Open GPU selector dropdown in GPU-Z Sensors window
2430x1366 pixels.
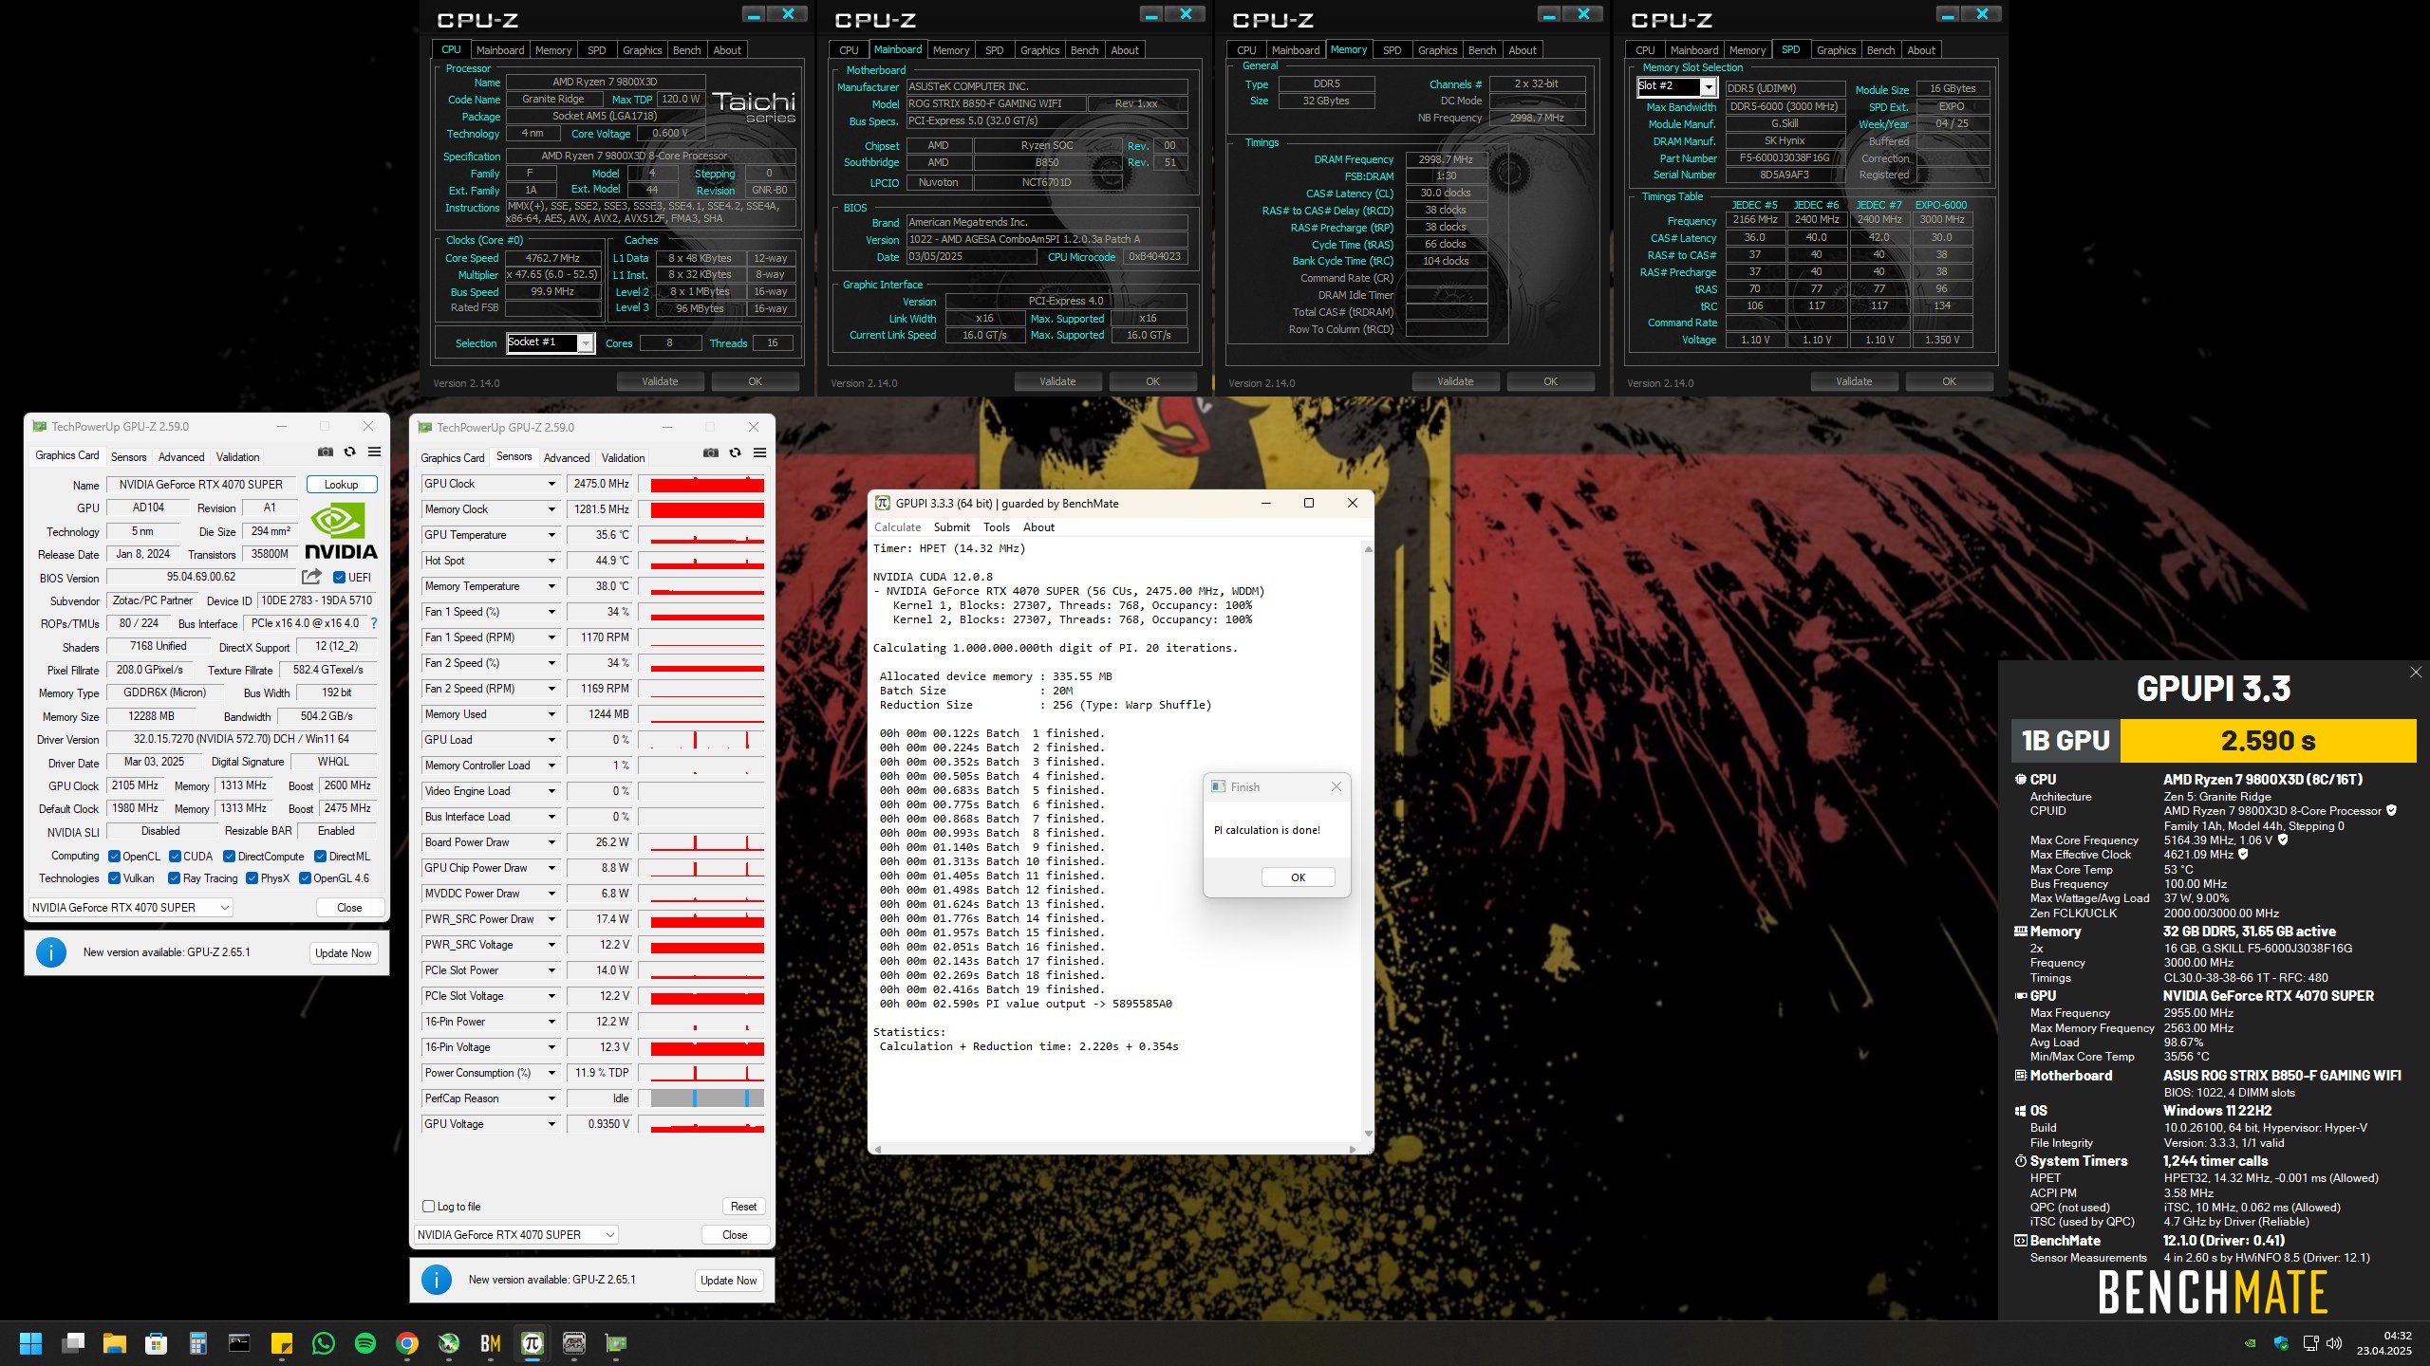(516, 1235)
